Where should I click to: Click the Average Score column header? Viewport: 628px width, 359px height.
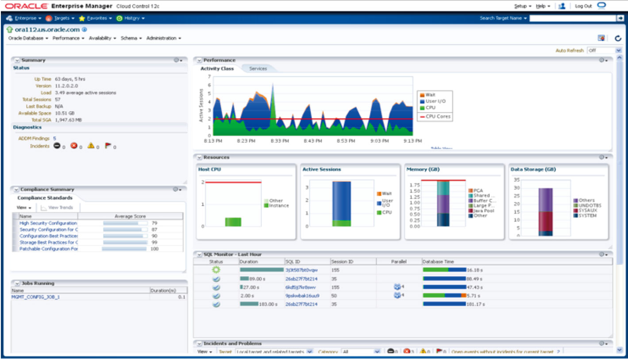(x=130, y=216)
